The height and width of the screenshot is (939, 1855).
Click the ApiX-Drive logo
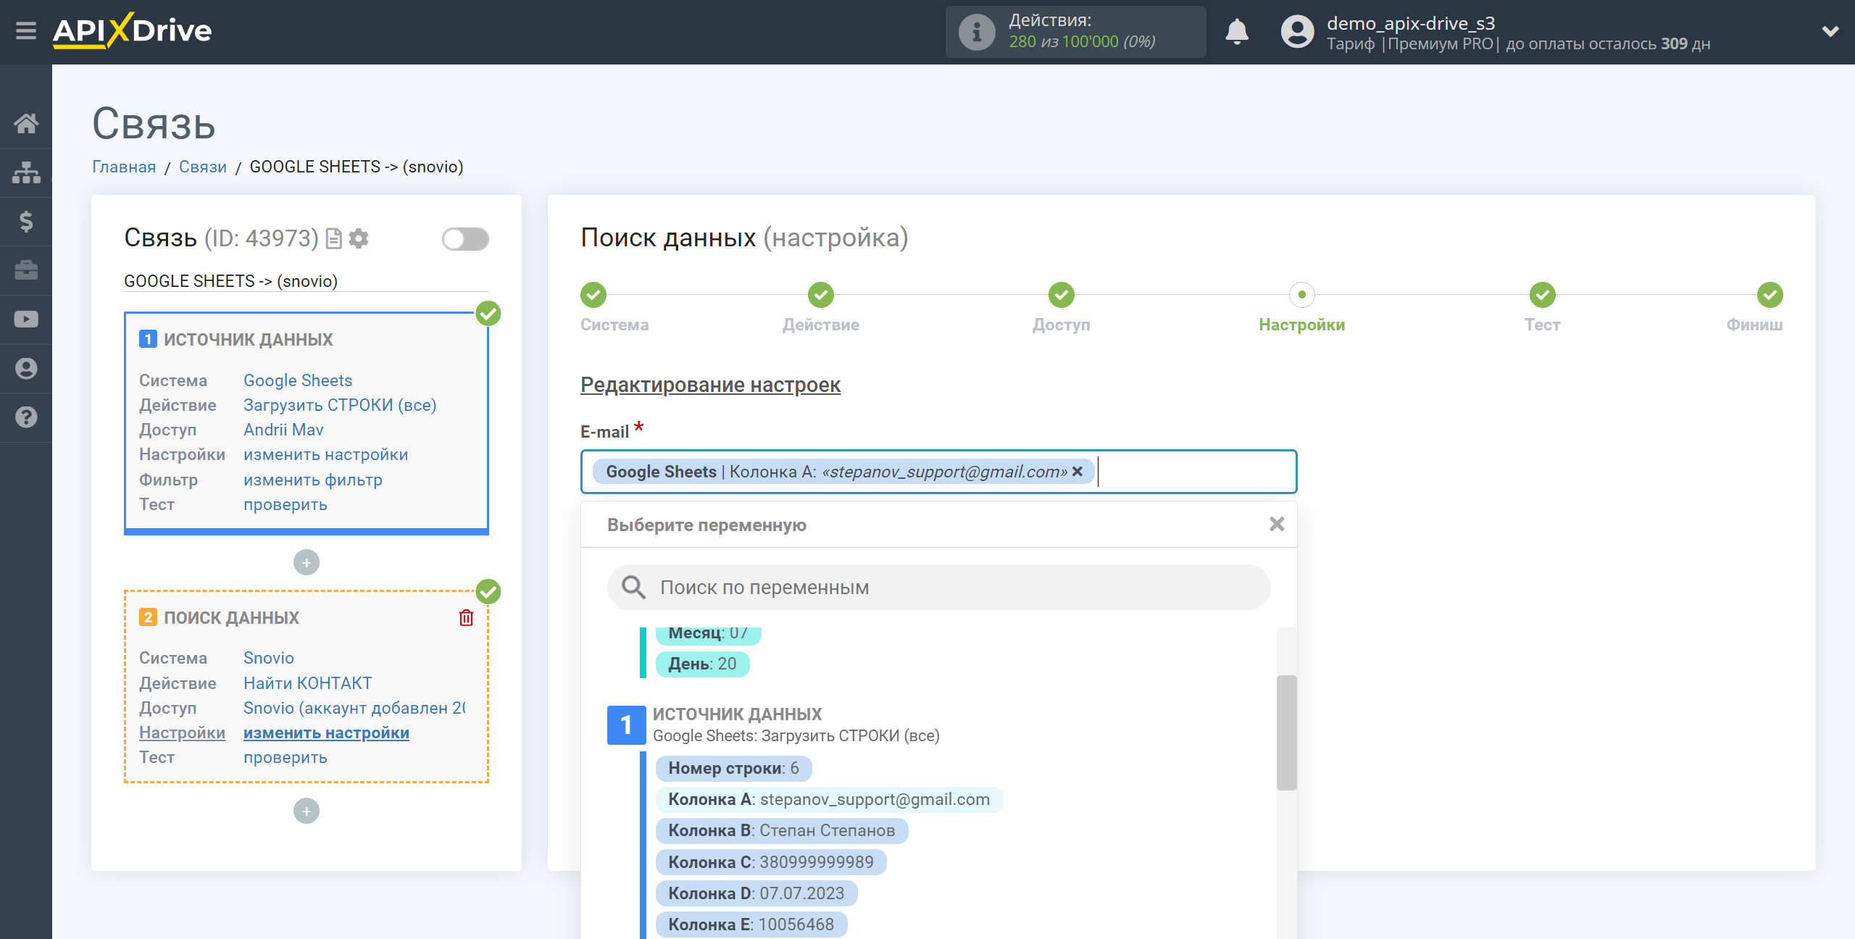[x=132, y=30]
